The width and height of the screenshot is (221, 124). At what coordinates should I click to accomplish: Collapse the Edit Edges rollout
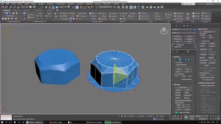click(x=173, y=84)
